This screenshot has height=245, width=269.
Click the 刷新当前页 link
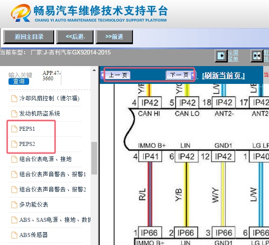[x=223, y=75]
